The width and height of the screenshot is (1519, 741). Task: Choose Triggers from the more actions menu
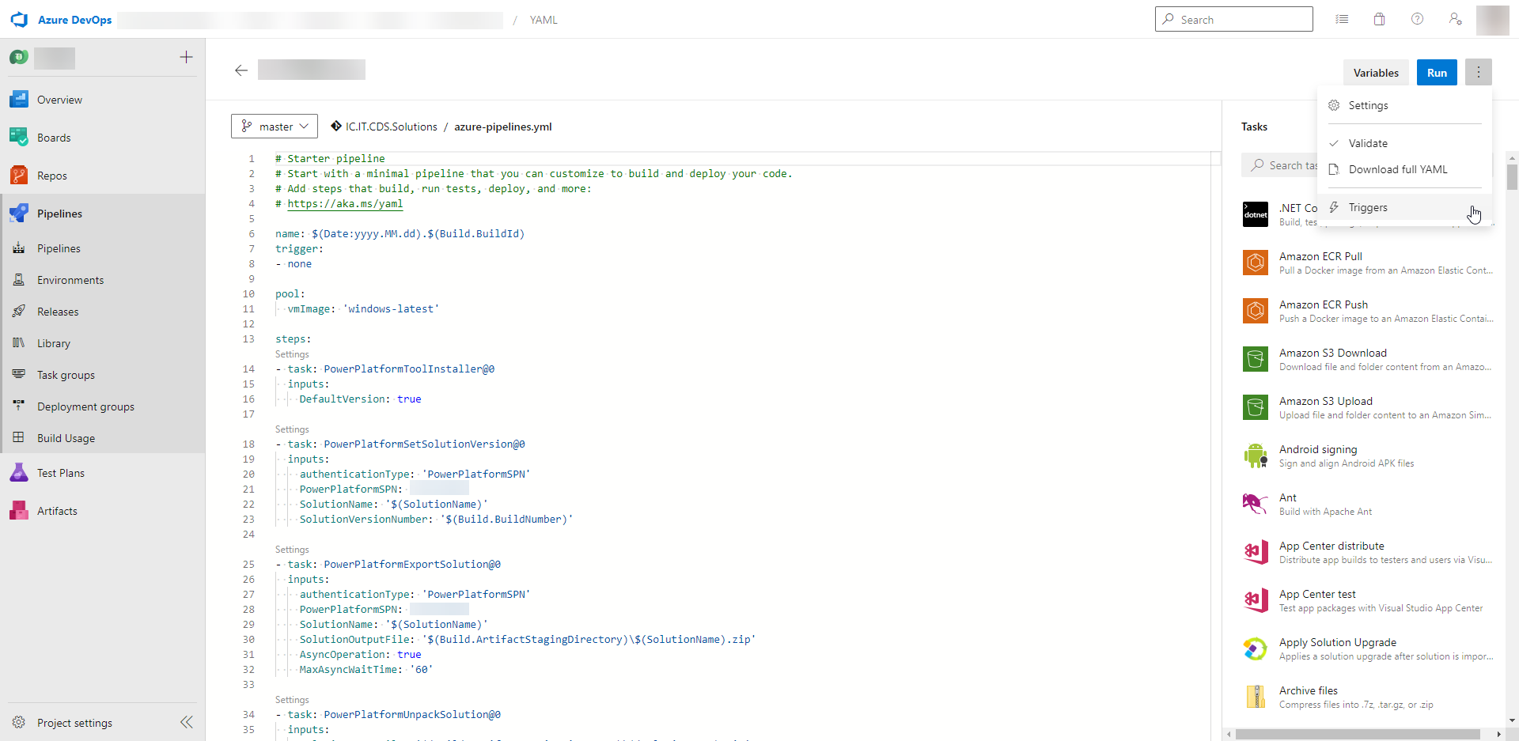tap(1404, 207)
